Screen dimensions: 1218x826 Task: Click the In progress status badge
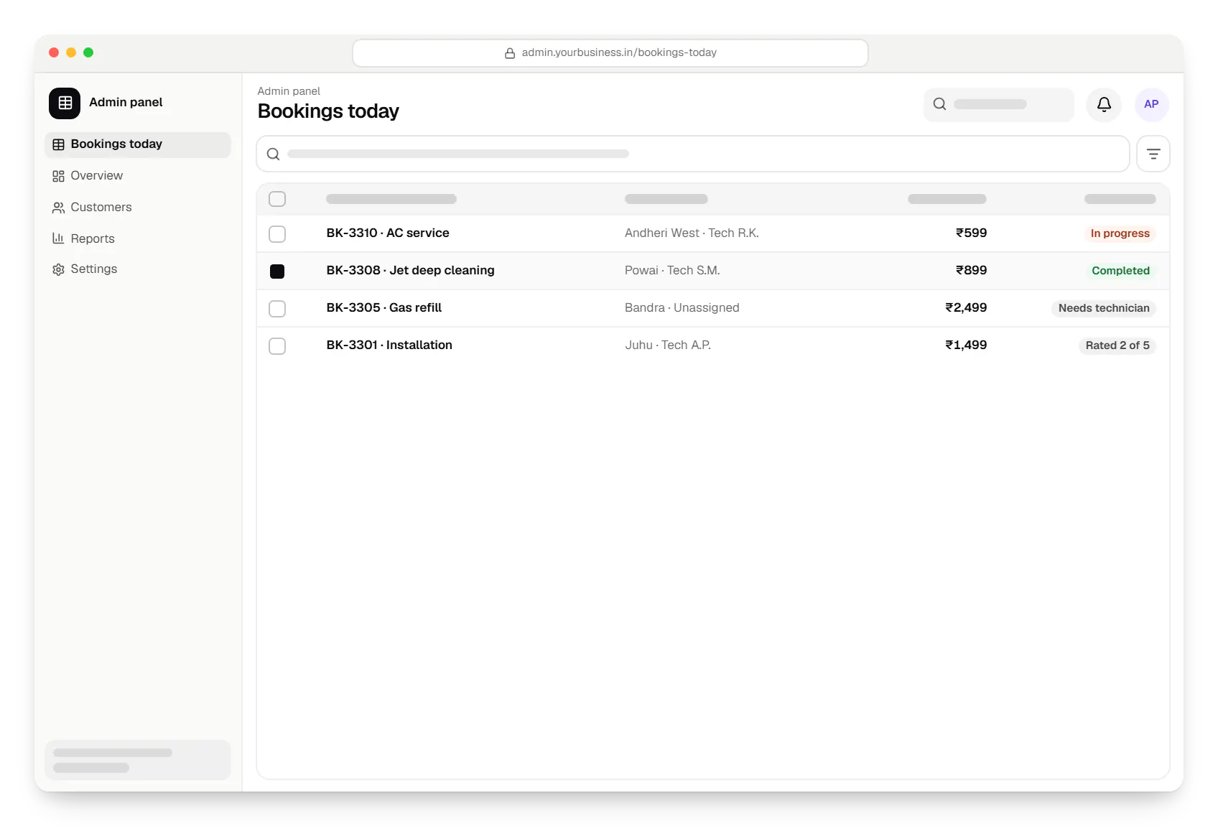[1120, 233]
